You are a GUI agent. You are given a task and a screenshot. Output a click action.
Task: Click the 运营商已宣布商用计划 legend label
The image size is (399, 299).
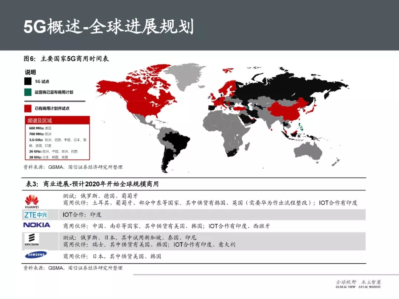tap(54, 92)
